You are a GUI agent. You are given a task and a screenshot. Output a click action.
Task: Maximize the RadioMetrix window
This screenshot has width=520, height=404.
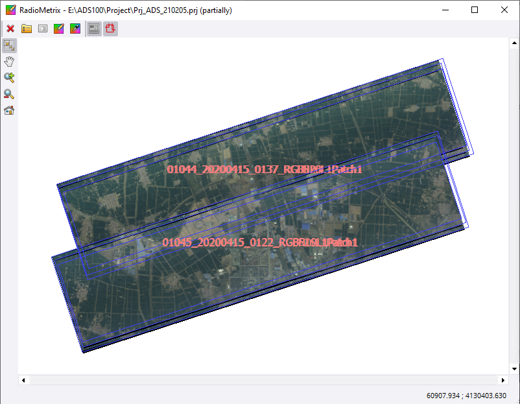[475, 10]
